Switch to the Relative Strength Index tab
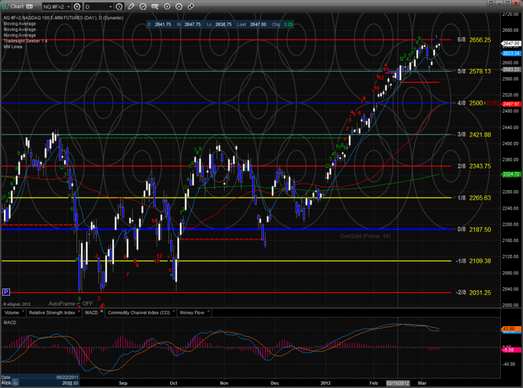This screenshot has height=388, width=523. pos(51,313)
